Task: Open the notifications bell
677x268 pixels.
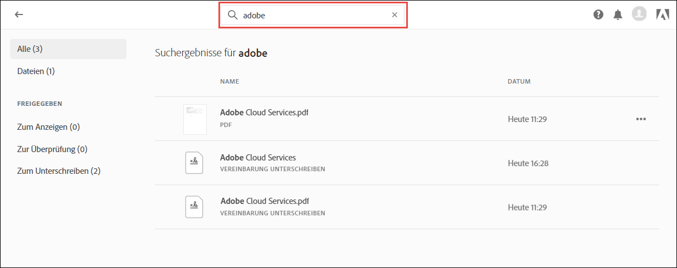Action: coord(617,15)
